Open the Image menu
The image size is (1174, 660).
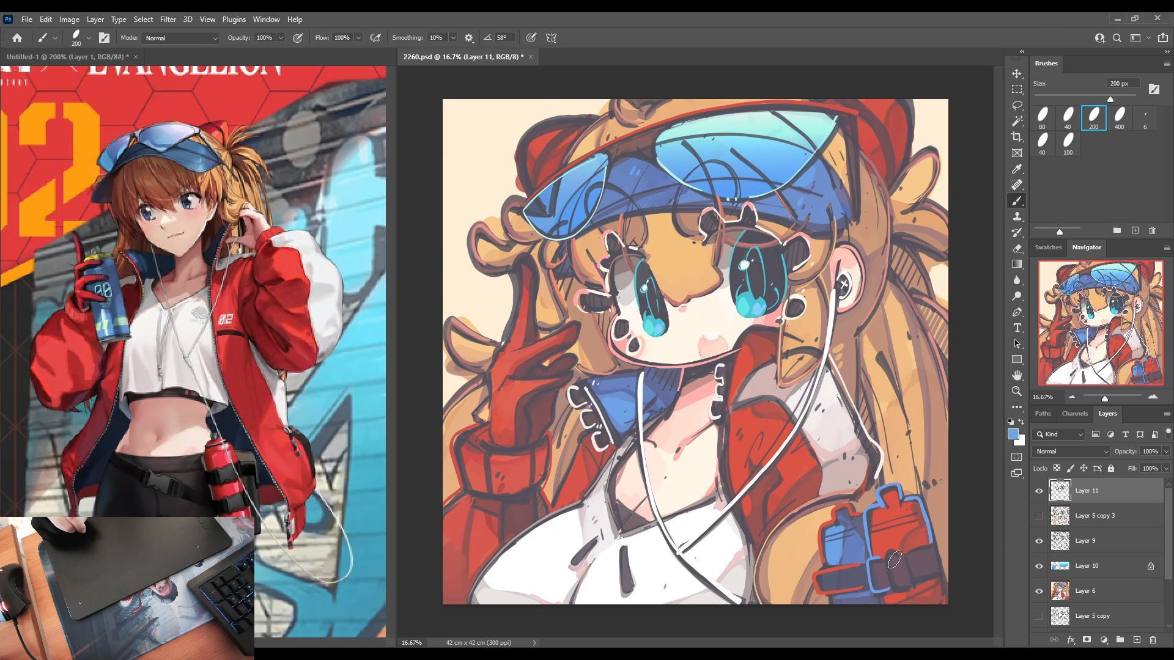pyautogui.click(x=69, y=20)
